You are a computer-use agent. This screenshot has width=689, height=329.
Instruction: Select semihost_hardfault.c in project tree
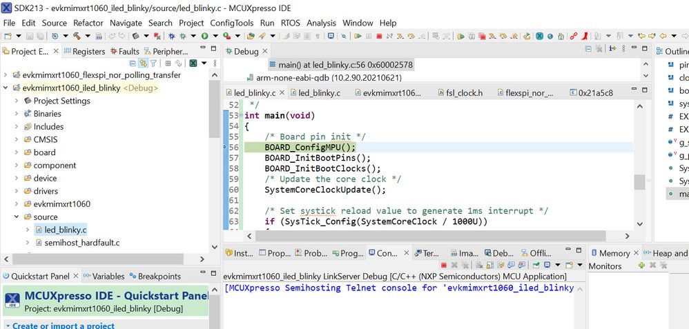82,243
